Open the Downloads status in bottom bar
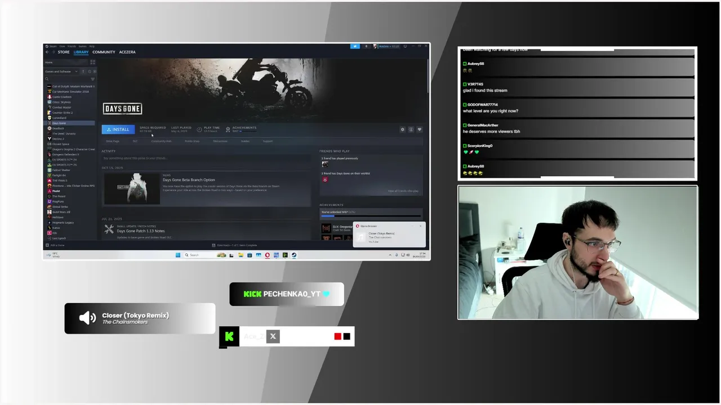This screenshot has height=405, width=721. coord(234,245)
